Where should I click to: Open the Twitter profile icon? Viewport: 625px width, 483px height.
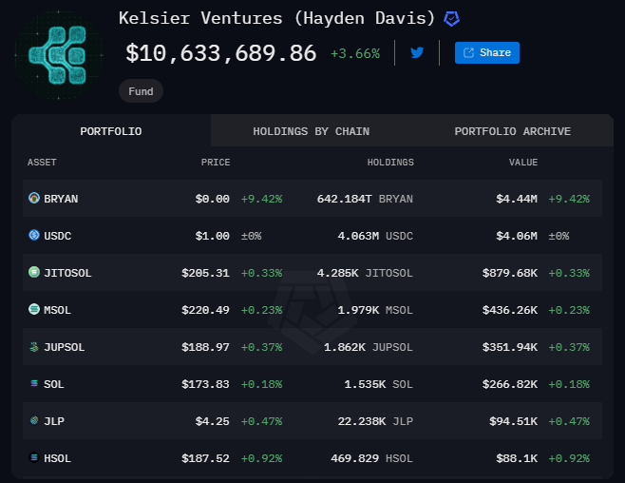[417, 53]
